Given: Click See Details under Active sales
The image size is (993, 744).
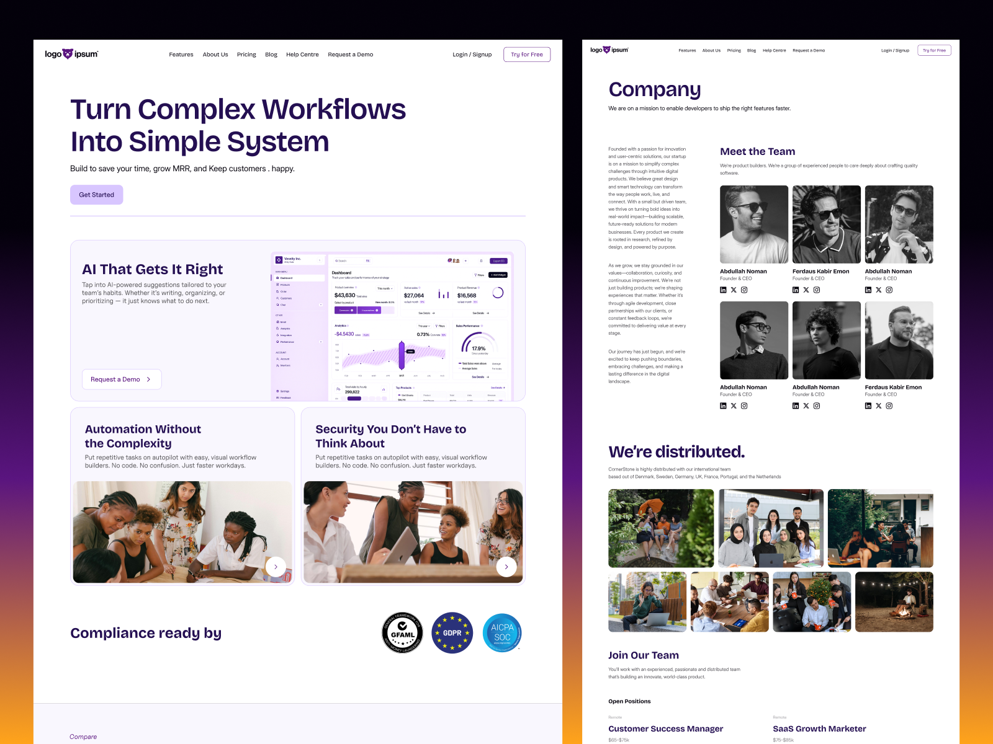Looking at the screenshot, I should coord(427,313).
